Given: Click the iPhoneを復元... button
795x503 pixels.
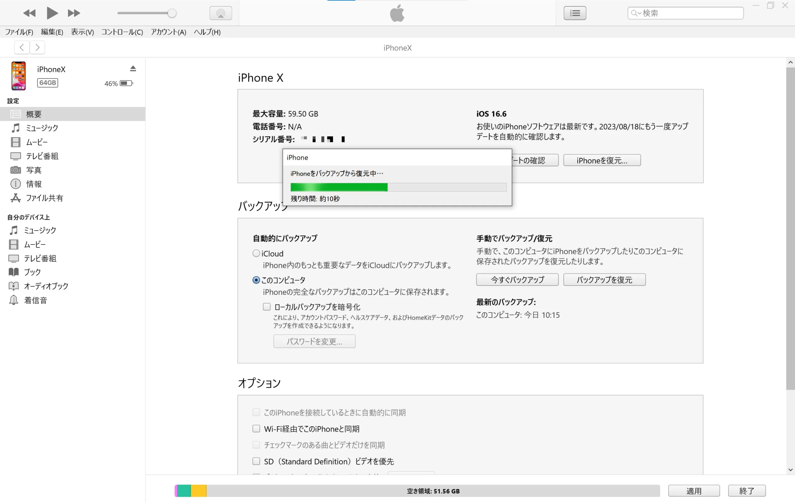Looking at the screenshot, I should coord(602,161).
